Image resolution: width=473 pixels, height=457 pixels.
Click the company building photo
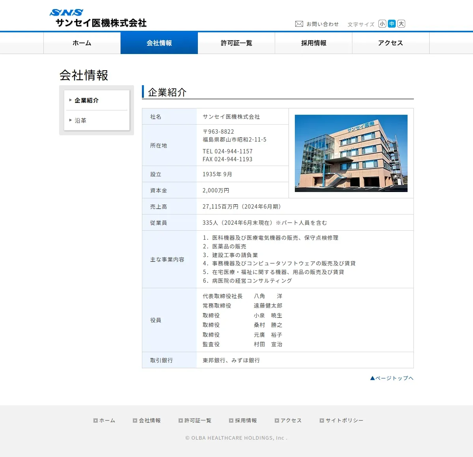[x=351, y=153]
